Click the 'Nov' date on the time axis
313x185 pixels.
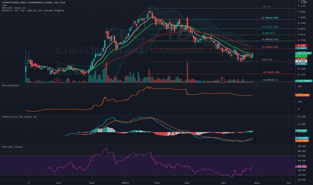point(59,183)
